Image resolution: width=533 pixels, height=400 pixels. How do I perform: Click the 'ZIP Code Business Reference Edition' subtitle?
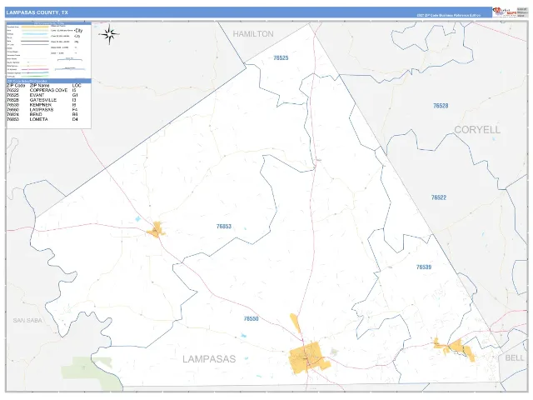pos(449,15)
